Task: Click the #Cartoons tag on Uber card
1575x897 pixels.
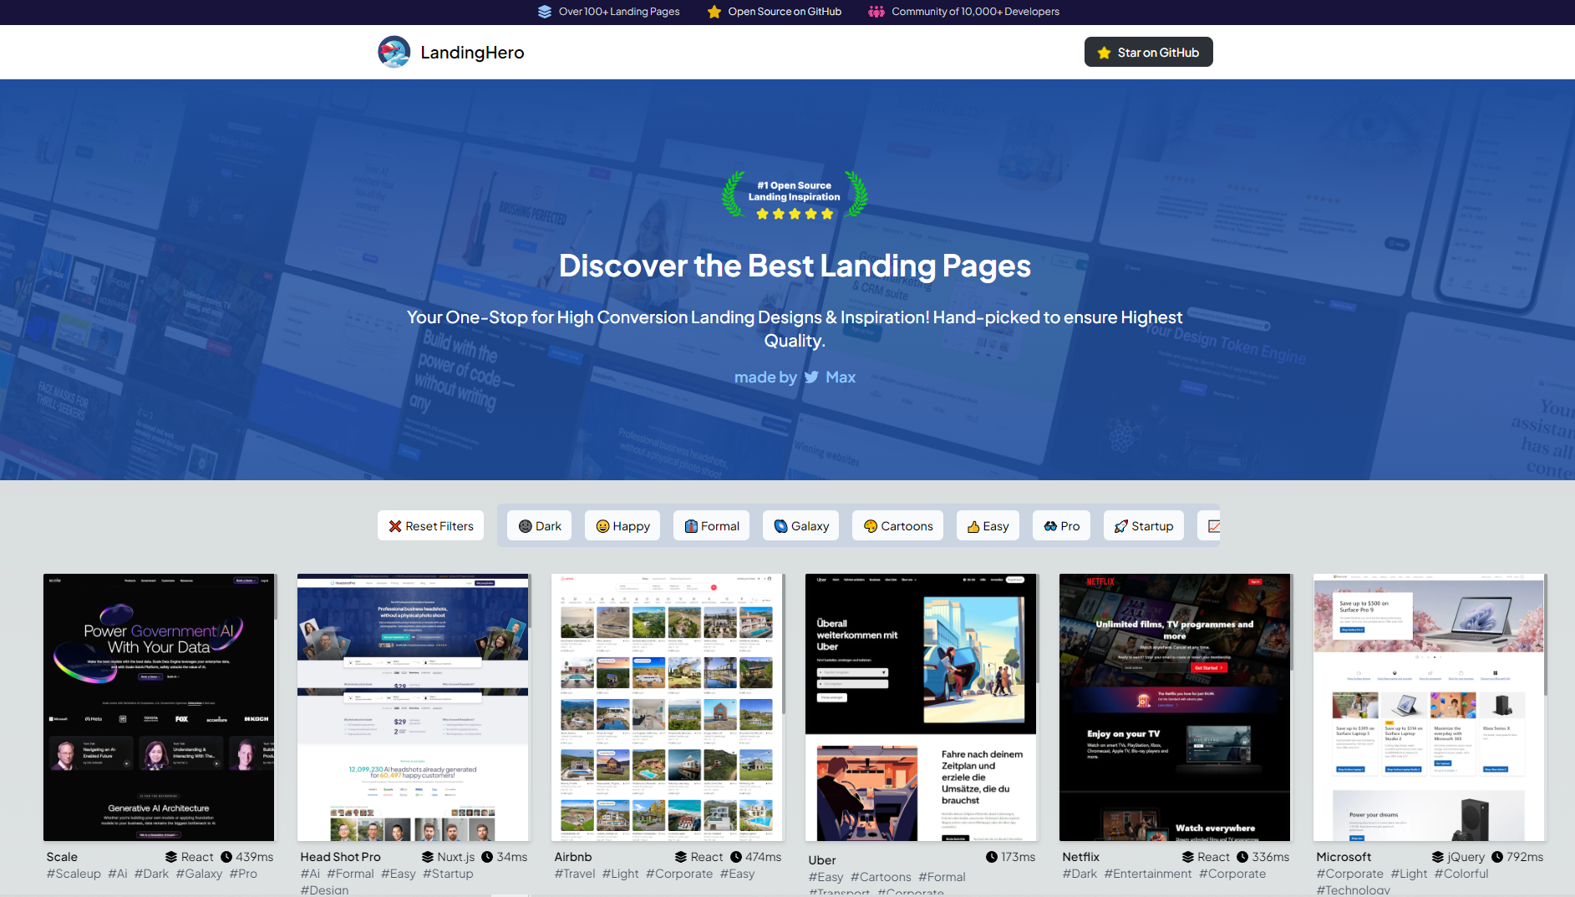Action: pyautogui.click(x=881, y=877)
